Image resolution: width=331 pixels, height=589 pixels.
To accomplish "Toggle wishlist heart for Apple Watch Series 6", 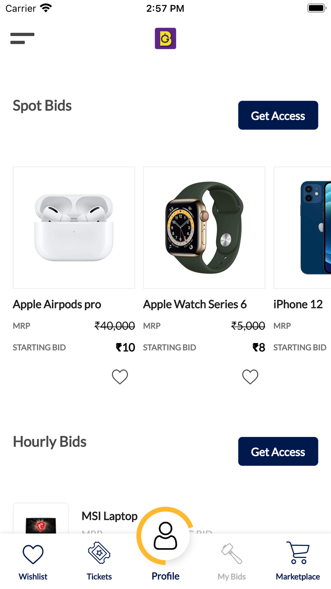I will (x=250, y=377).
